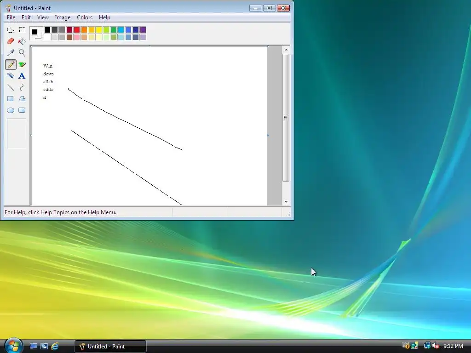Pick the lime green swatch

click(106, 30)
